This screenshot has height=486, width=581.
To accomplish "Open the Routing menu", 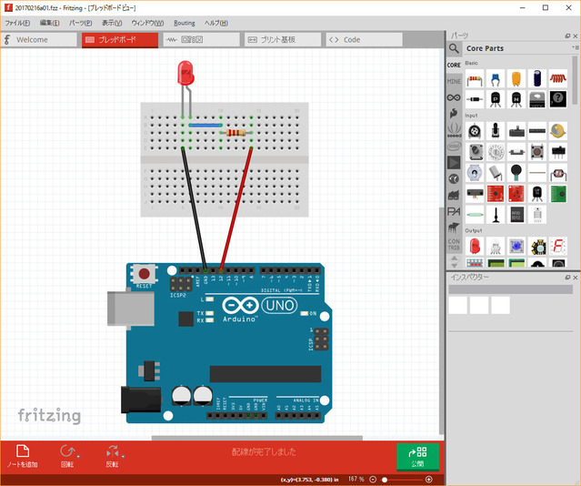I will click(185, 23).
